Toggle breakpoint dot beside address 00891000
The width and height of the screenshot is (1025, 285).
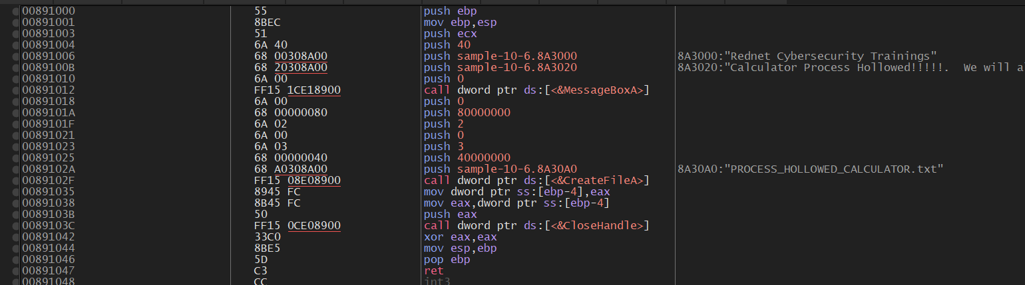(15, 11)
